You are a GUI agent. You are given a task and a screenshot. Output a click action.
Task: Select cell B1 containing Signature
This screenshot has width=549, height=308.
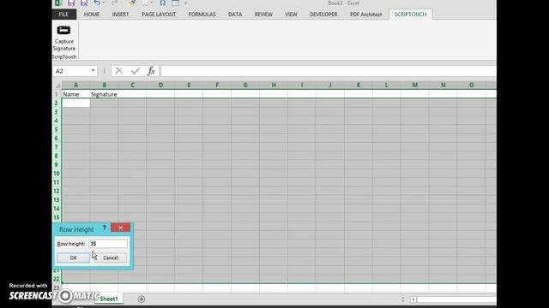104,94
